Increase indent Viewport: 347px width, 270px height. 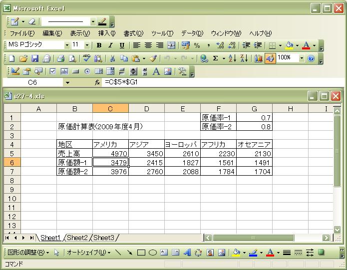(x=258, y=45)
